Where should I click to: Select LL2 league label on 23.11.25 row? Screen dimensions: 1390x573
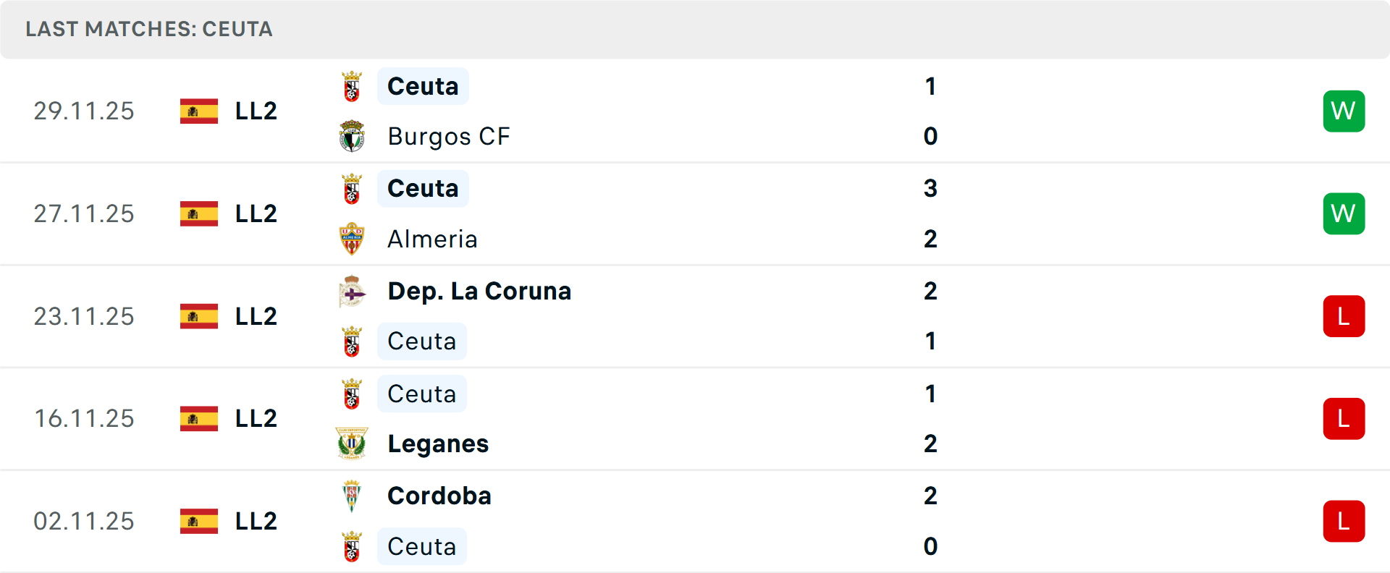point(256,316)
